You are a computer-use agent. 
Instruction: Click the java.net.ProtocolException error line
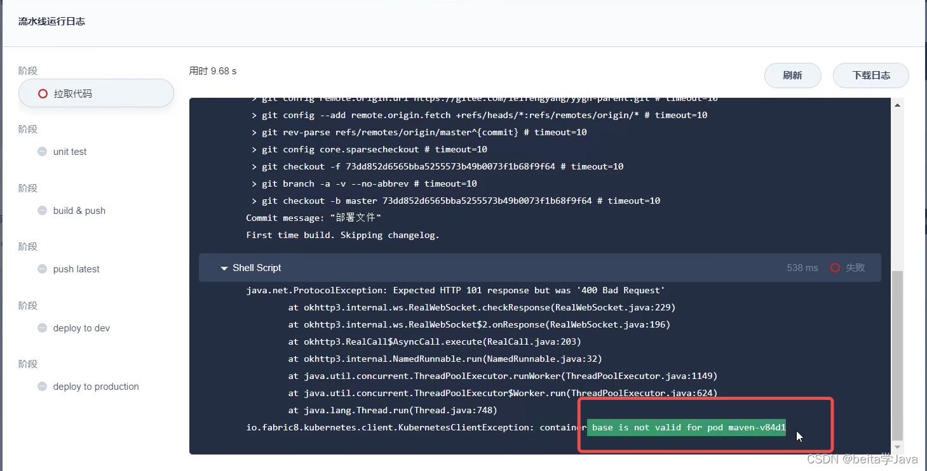click(x=456, y=290)
